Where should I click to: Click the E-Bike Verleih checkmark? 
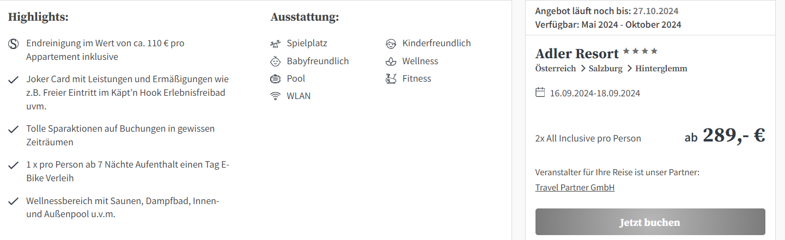pos(14,165)
